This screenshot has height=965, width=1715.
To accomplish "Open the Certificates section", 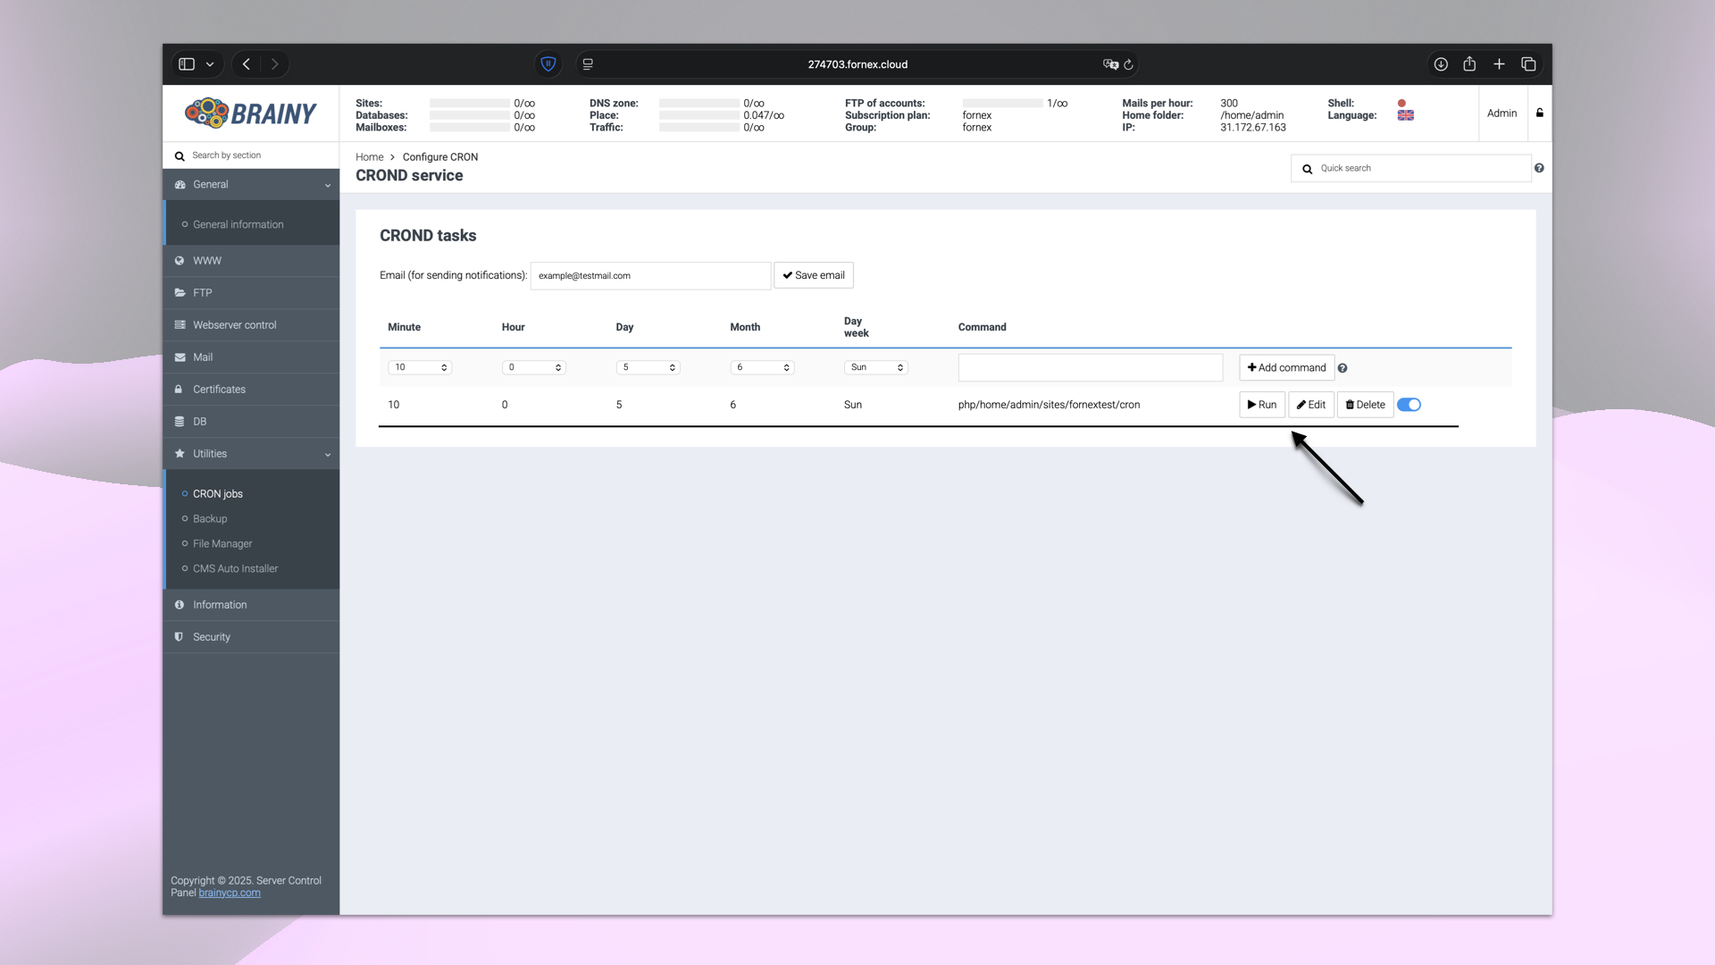I will click(x=219, y=389).
